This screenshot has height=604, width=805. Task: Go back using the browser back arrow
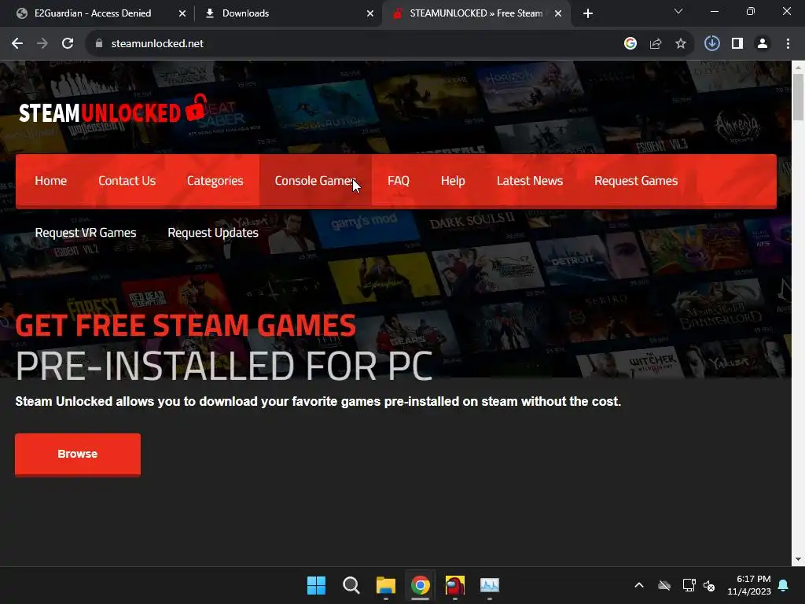click(17, 44)
